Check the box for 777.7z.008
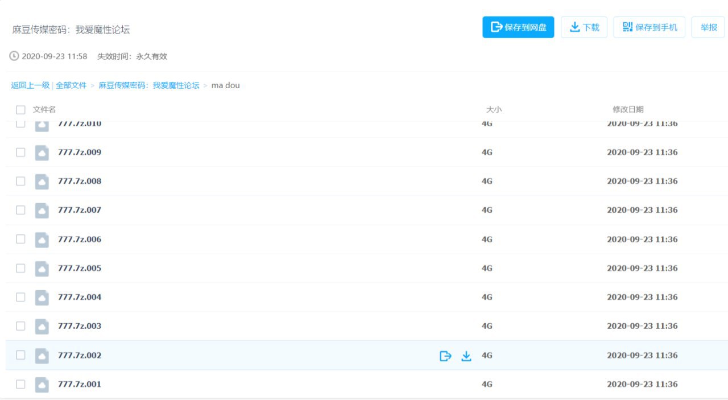The width and height of the screenshot is (728, 400). point(20,181)
